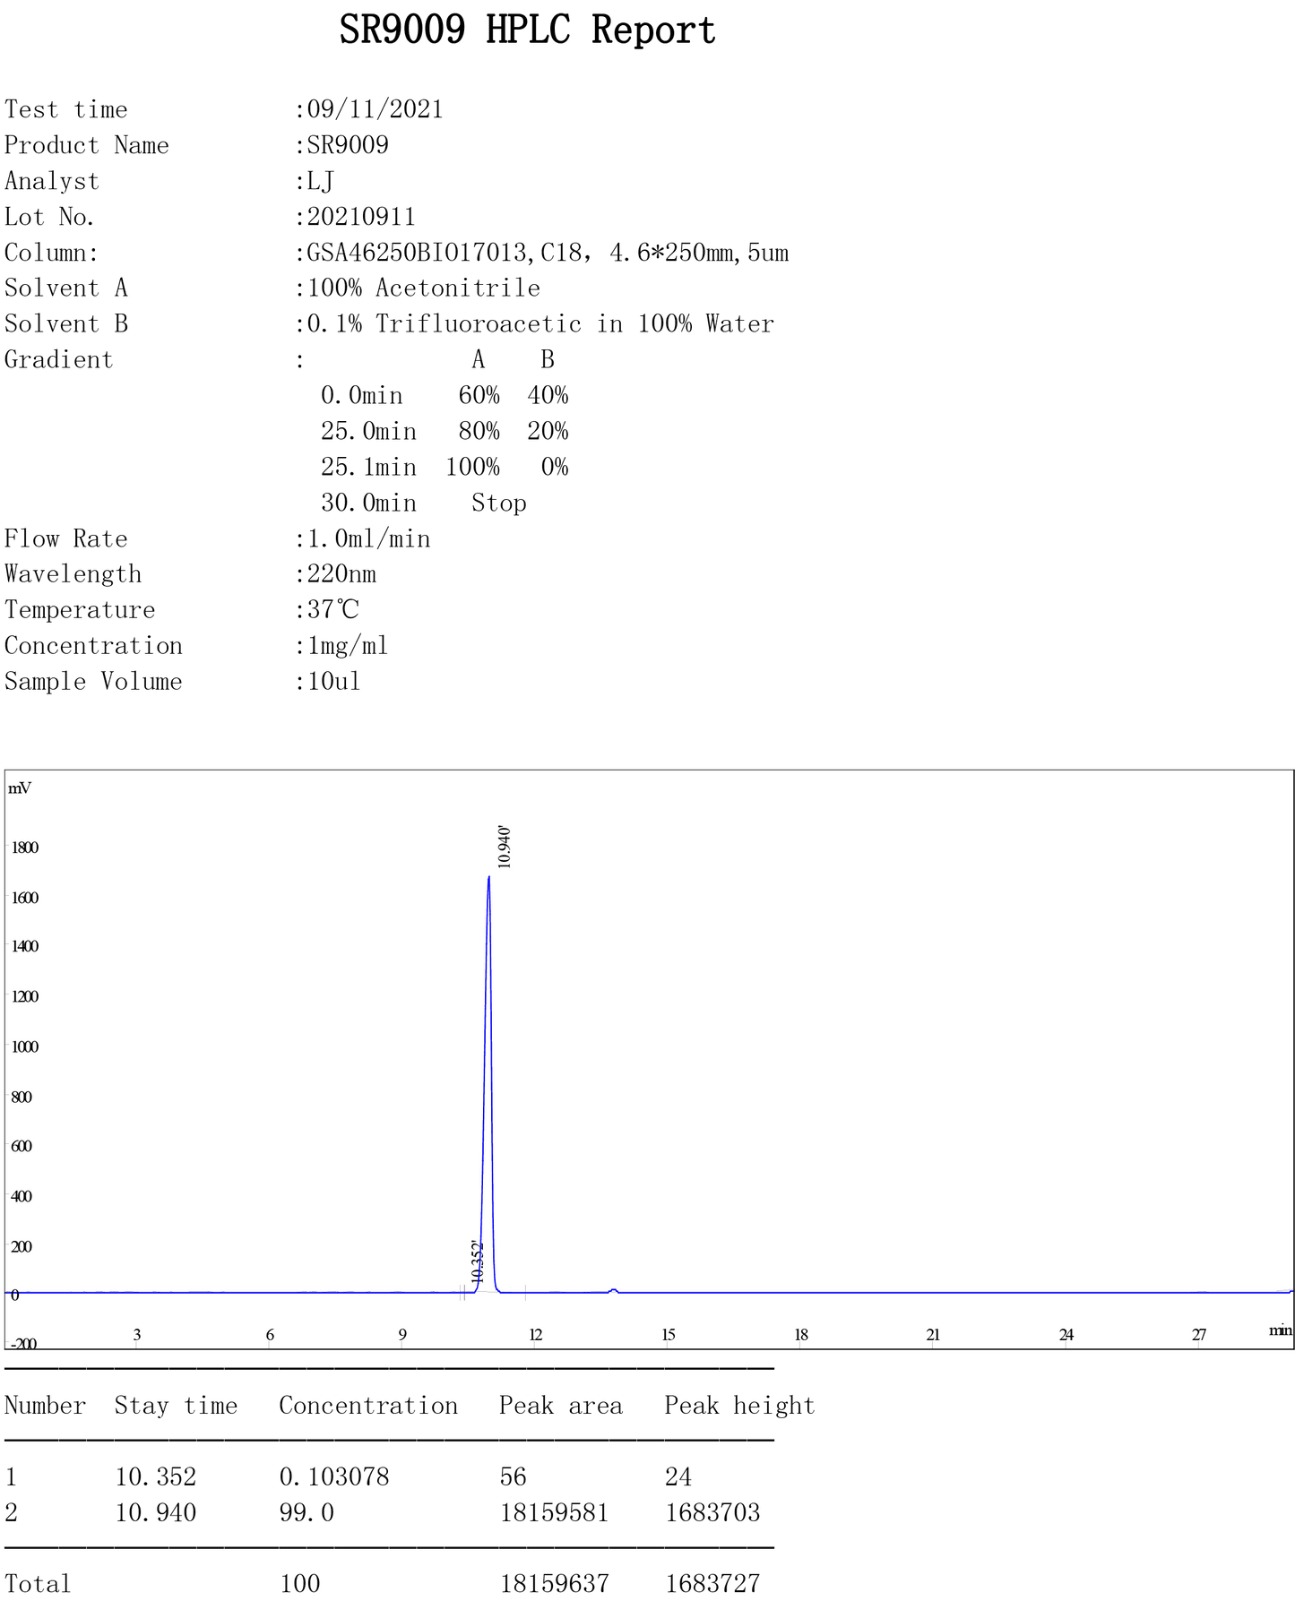Click the 25.1min gradient row
The width and height of the screenshot is (1295, 1601).
coord(445,467)
